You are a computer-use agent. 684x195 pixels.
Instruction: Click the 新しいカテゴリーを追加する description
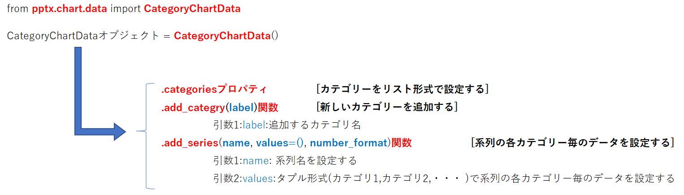click(386, 107)
